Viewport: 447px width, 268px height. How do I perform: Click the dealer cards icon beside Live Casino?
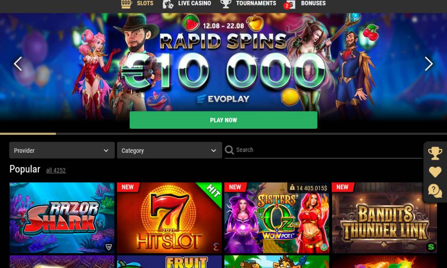click(168, 4)
